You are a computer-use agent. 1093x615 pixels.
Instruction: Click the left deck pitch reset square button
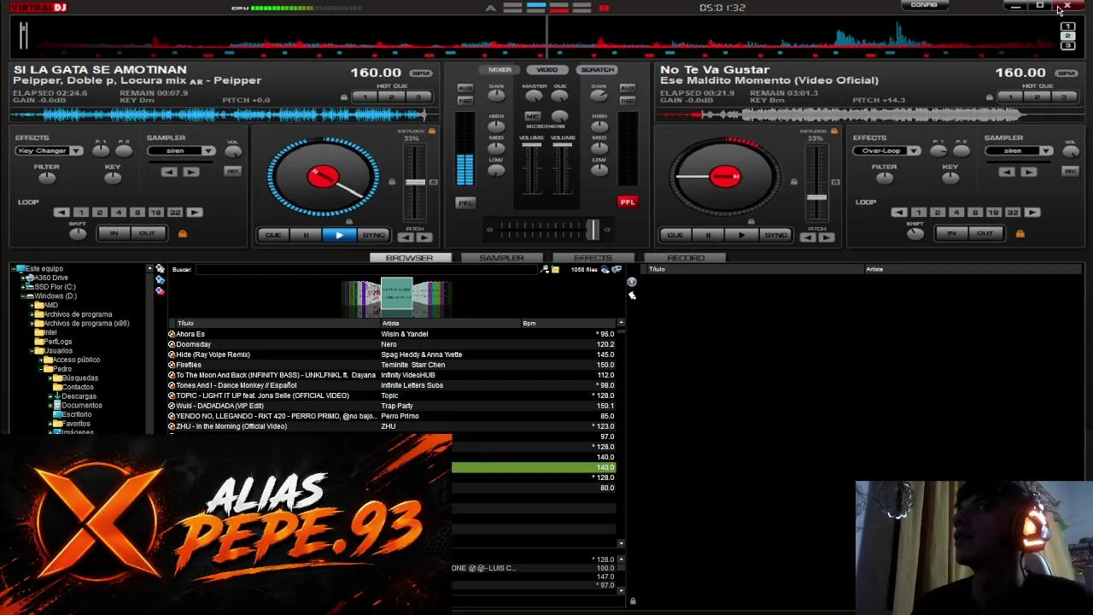pyautogui.click(x=433, y=182)
